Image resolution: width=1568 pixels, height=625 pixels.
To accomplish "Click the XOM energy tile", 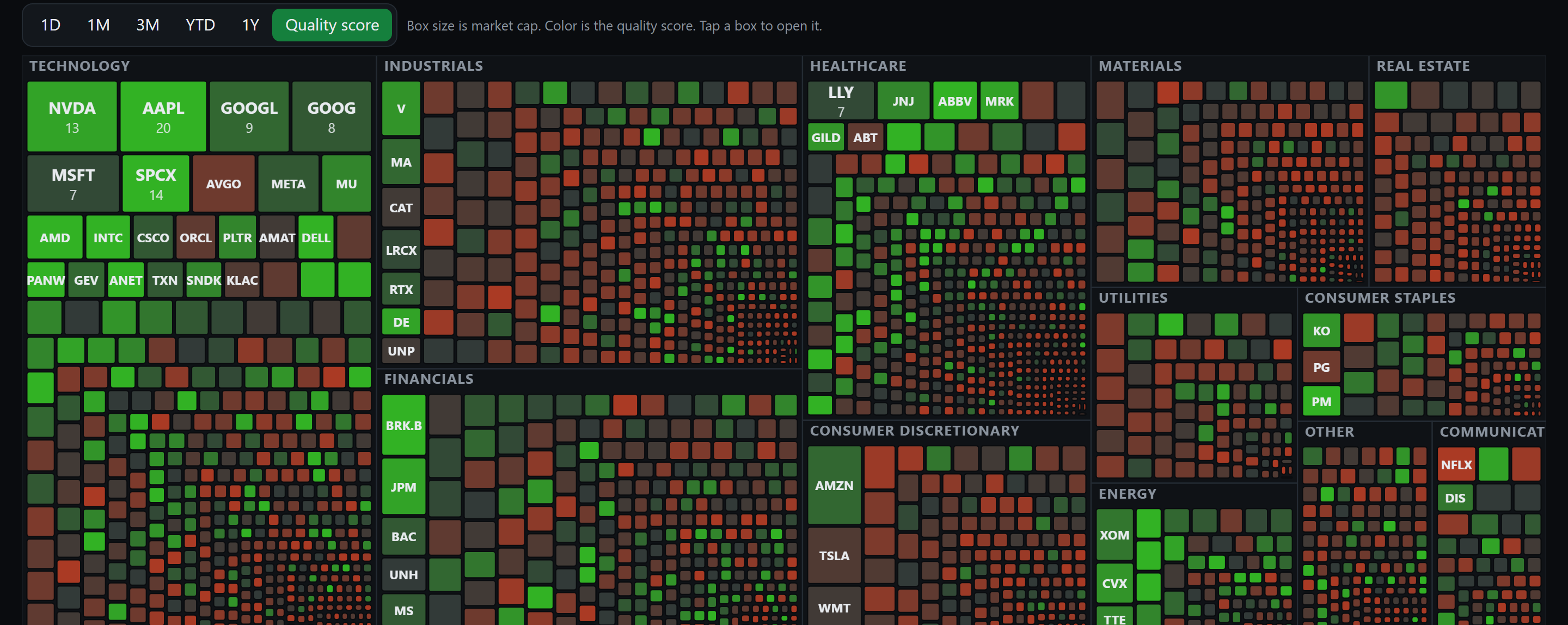I will (x=1114, y=534).
